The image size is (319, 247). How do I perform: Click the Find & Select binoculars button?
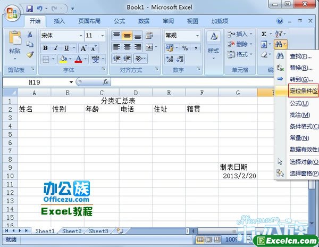click(x=281, y=44)
